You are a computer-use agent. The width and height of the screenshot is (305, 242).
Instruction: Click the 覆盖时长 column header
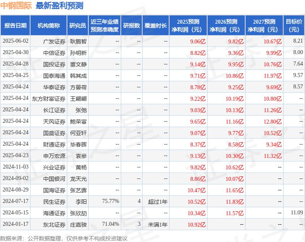point(156,25)
